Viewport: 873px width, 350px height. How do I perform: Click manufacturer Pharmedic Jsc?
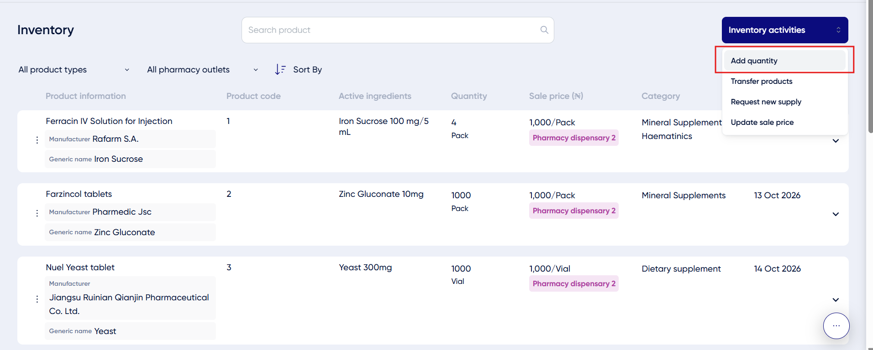tap(122, 212)
